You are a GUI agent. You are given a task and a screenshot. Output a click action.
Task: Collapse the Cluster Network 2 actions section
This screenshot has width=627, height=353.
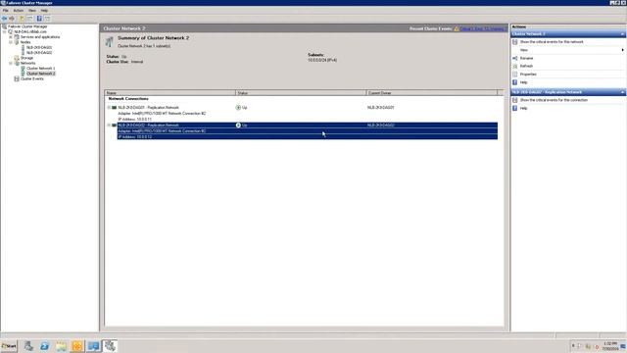[622, 34]
